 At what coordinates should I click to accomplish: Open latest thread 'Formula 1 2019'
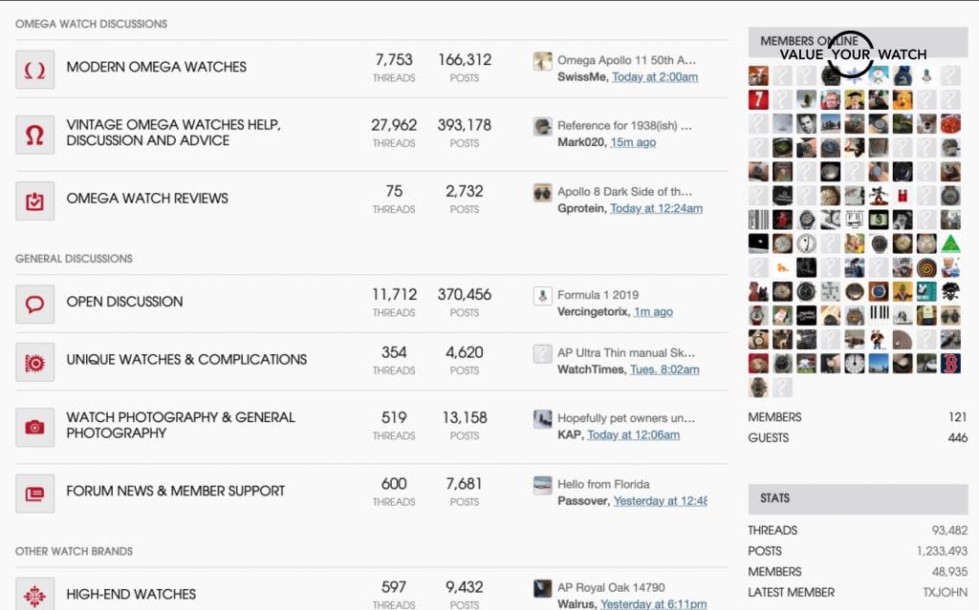pyautogui.click(x=598, y=295)
